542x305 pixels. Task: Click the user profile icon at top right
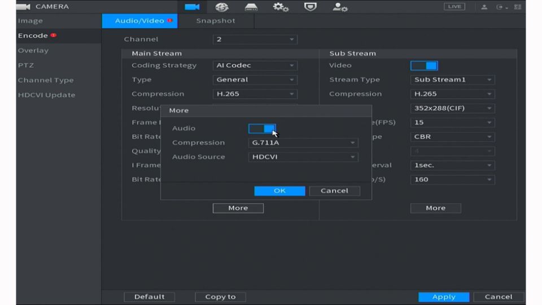tap(484, 7)
